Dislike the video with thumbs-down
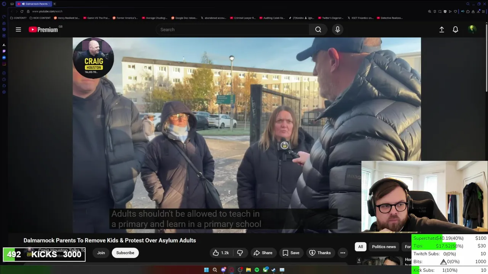Screen dimensions: 488x274 point(240,253)
